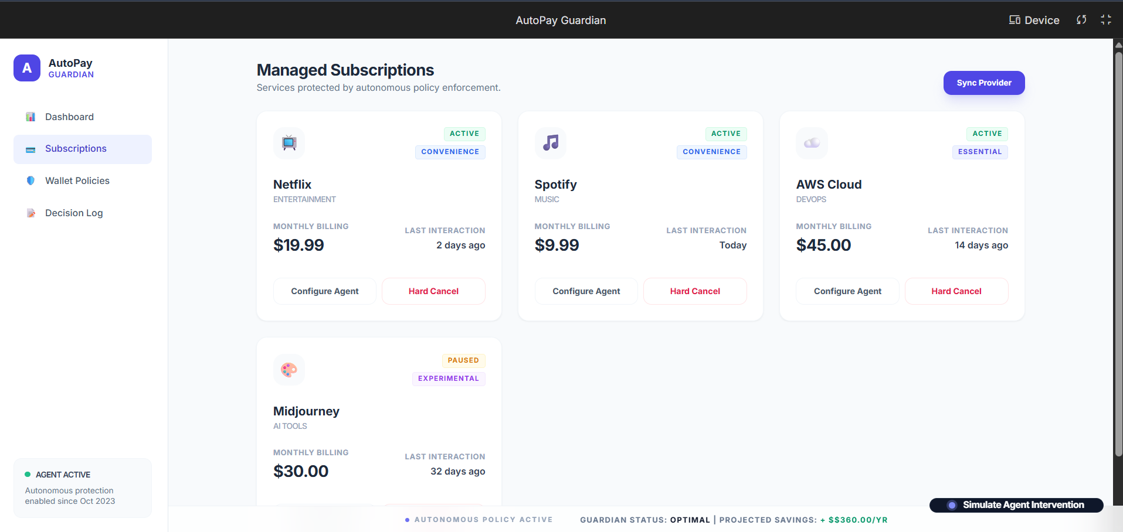Go to Wallet Policies
Viewport: 1123px width, 532px height.
point(83,181)
